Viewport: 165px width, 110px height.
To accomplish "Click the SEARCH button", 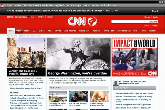I will click(x=153, y=22).
